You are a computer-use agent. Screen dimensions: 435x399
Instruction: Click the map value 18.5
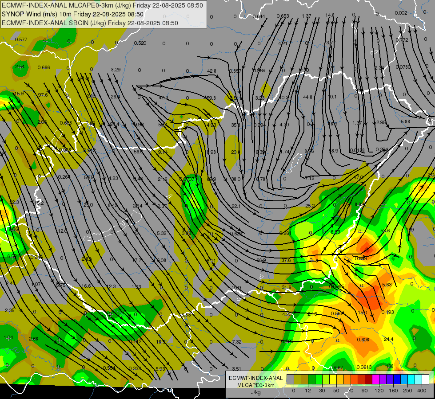(161, 342)
